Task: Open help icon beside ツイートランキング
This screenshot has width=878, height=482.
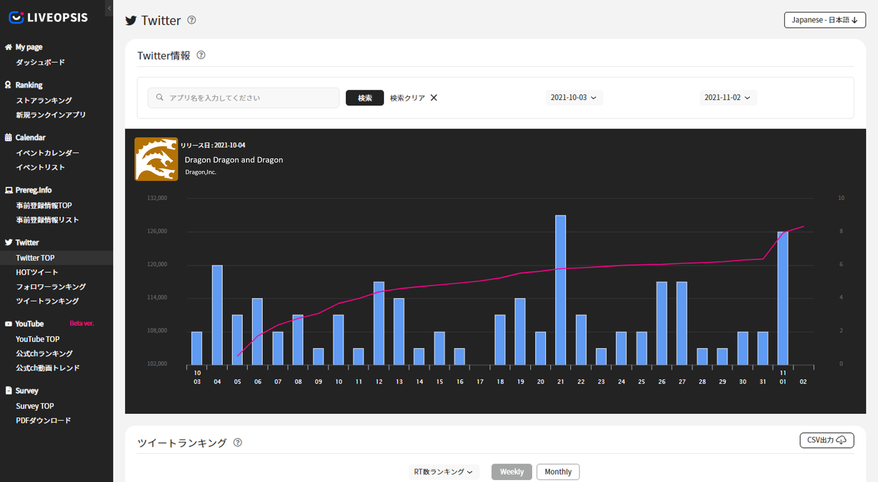Action: pos(237,443)
